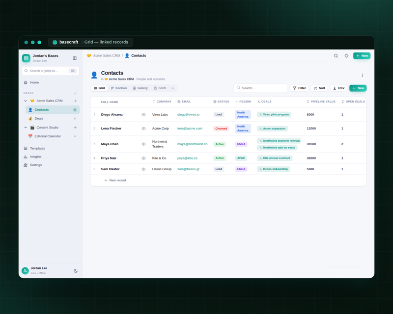Open the Northwind add-on seats linked deal

click(x=277, y=148)
